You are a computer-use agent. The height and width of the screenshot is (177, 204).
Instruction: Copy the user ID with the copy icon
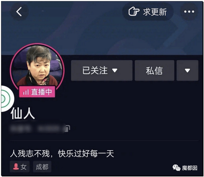(68, 128)
